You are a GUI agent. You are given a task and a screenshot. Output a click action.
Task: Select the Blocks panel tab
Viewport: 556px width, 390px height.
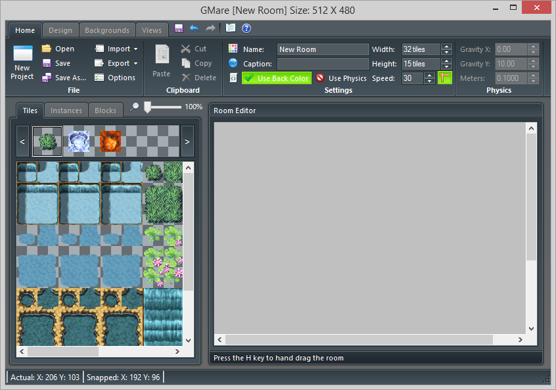(105, 110)
